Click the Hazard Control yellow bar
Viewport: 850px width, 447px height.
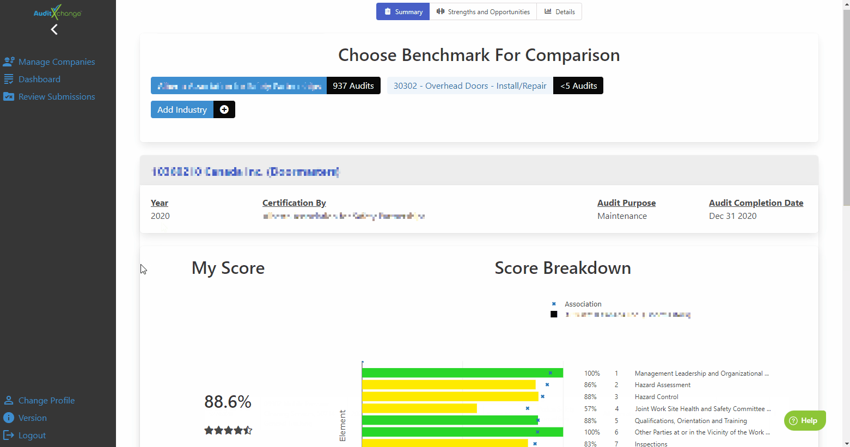coord(450,396)
